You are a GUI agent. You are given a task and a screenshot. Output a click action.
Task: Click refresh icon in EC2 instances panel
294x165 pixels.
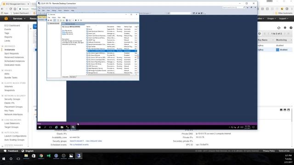click(279, 27)
